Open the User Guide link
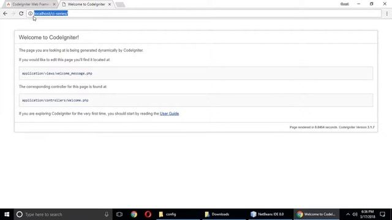The image size is (392, 220). [169, 114]
